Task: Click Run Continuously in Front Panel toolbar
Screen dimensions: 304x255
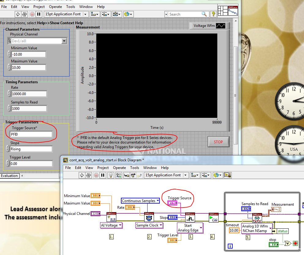Action: pyautogui.click(x=24, y=14)
